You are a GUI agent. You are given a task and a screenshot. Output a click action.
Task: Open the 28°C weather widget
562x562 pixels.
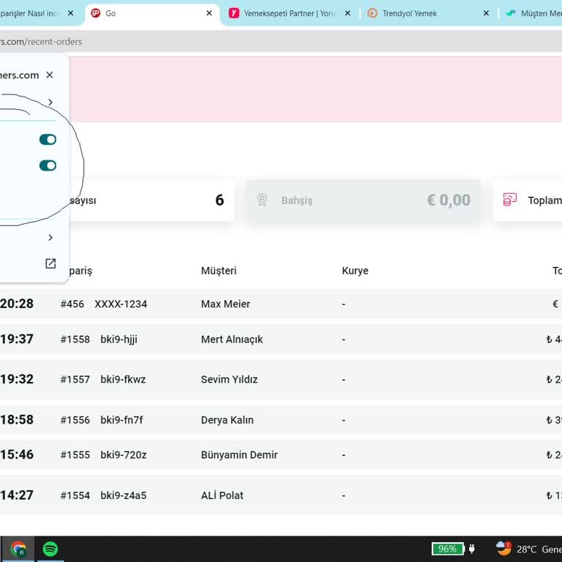click(x=528, y=549)
